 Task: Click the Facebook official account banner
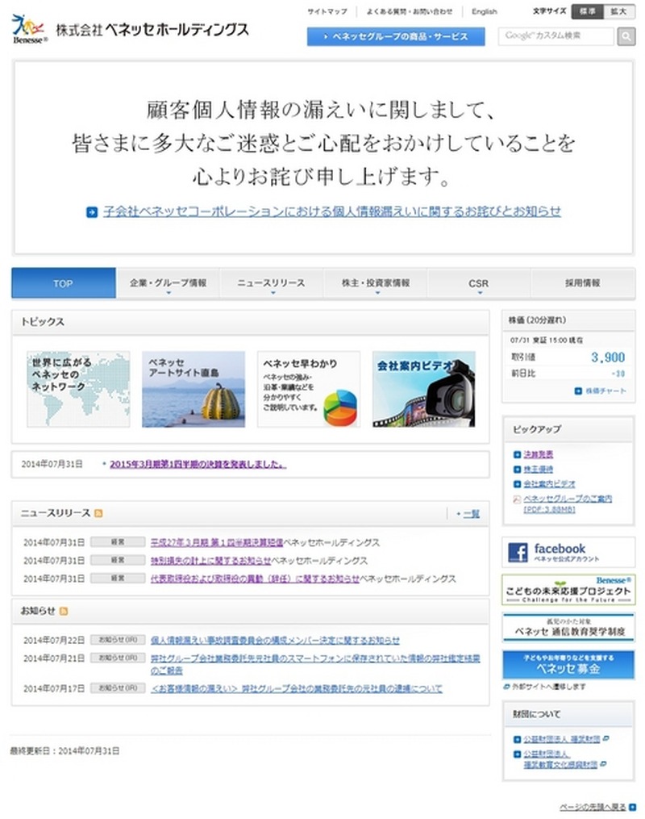[x=568, y=552]
